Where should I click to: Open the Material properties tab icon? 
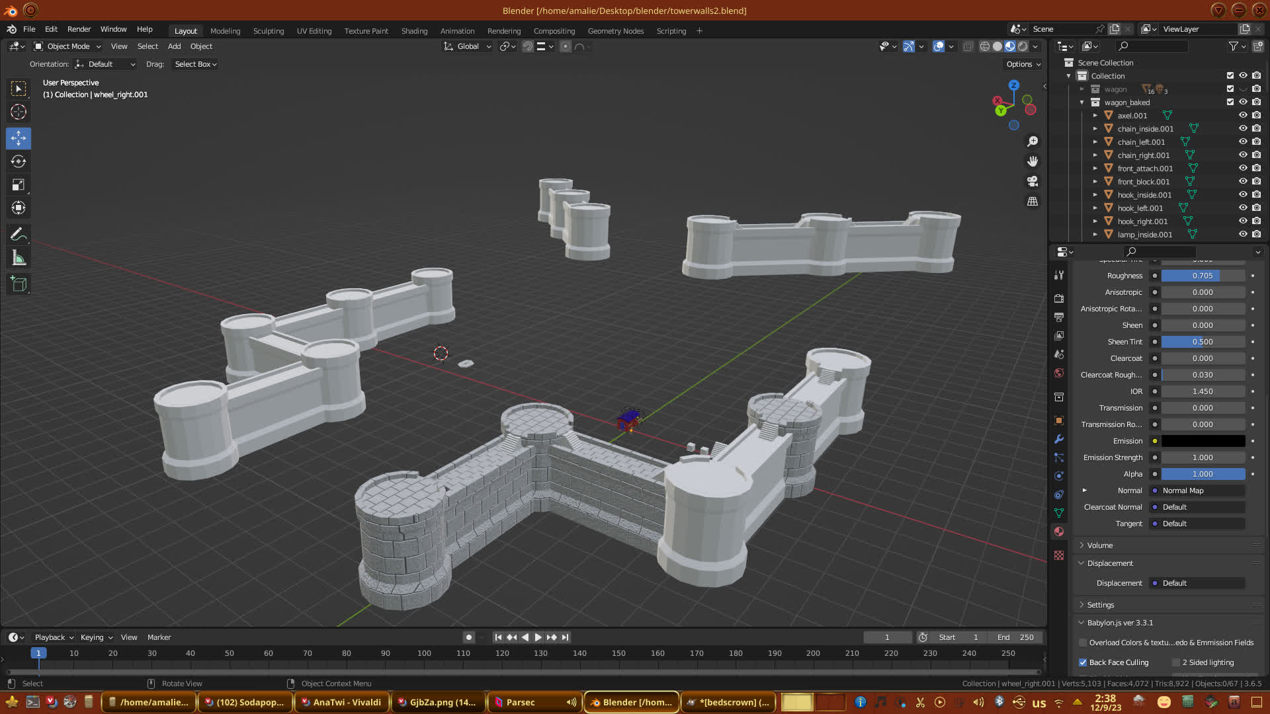[1059, 532]
